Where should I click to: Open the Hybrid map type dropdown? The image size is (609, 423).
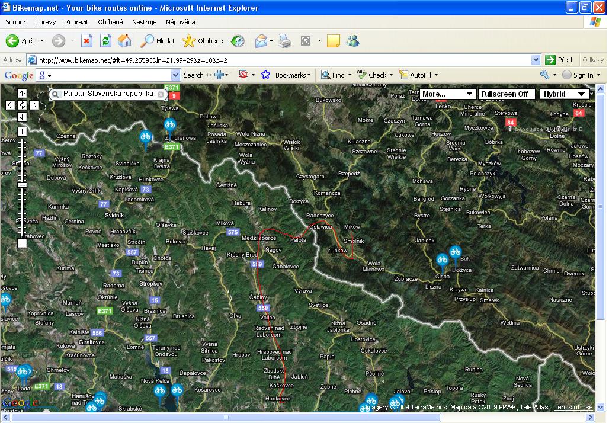tap(564, 94)
